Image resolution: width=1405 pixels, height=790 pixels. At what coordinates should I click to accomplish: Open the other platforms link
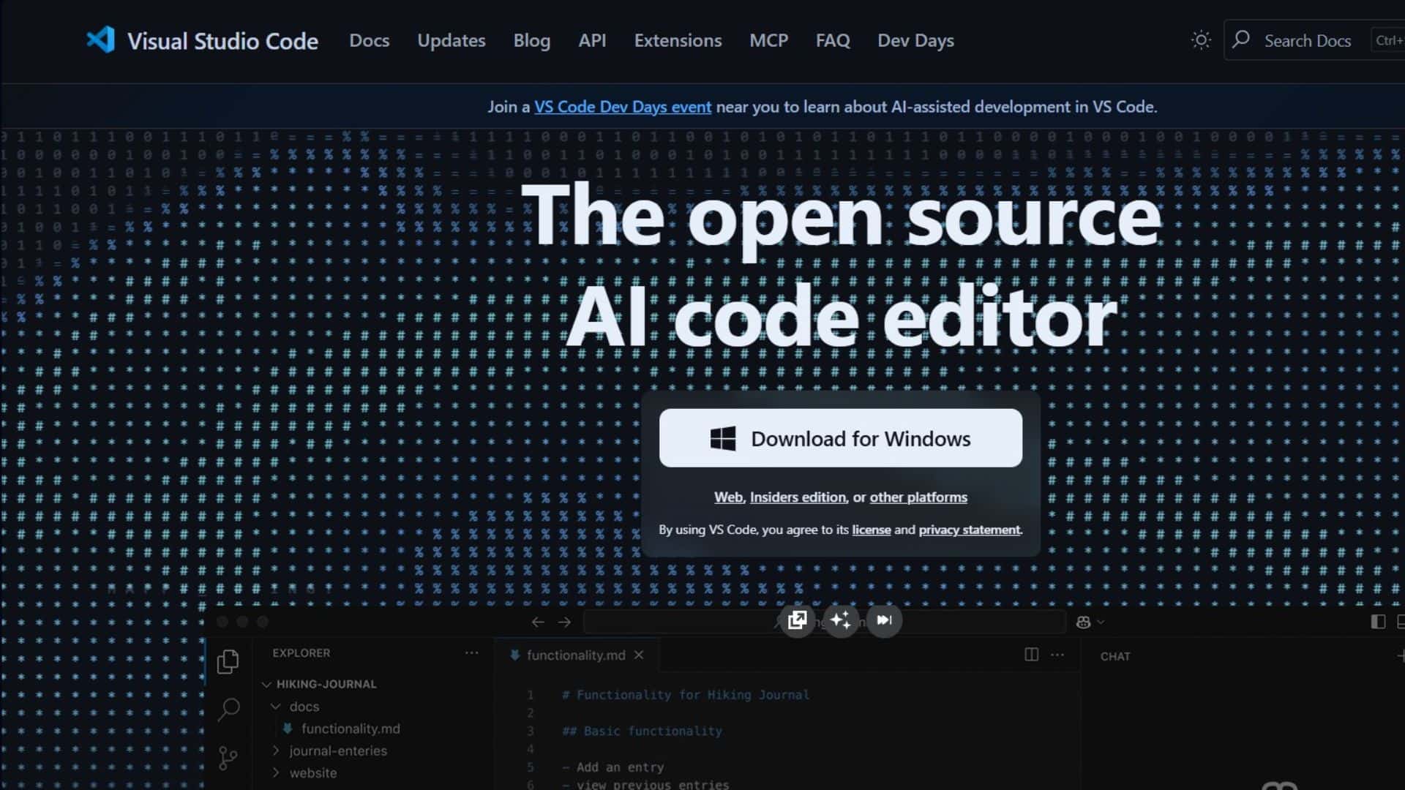point(918,497)
